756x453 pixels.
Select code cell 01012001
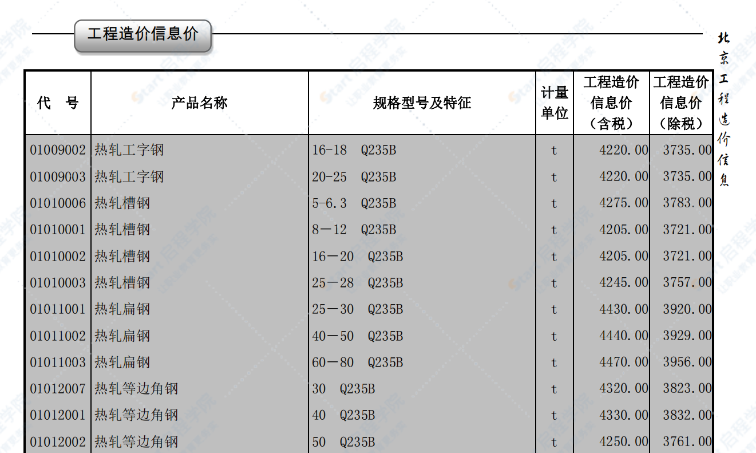point(58,415)
